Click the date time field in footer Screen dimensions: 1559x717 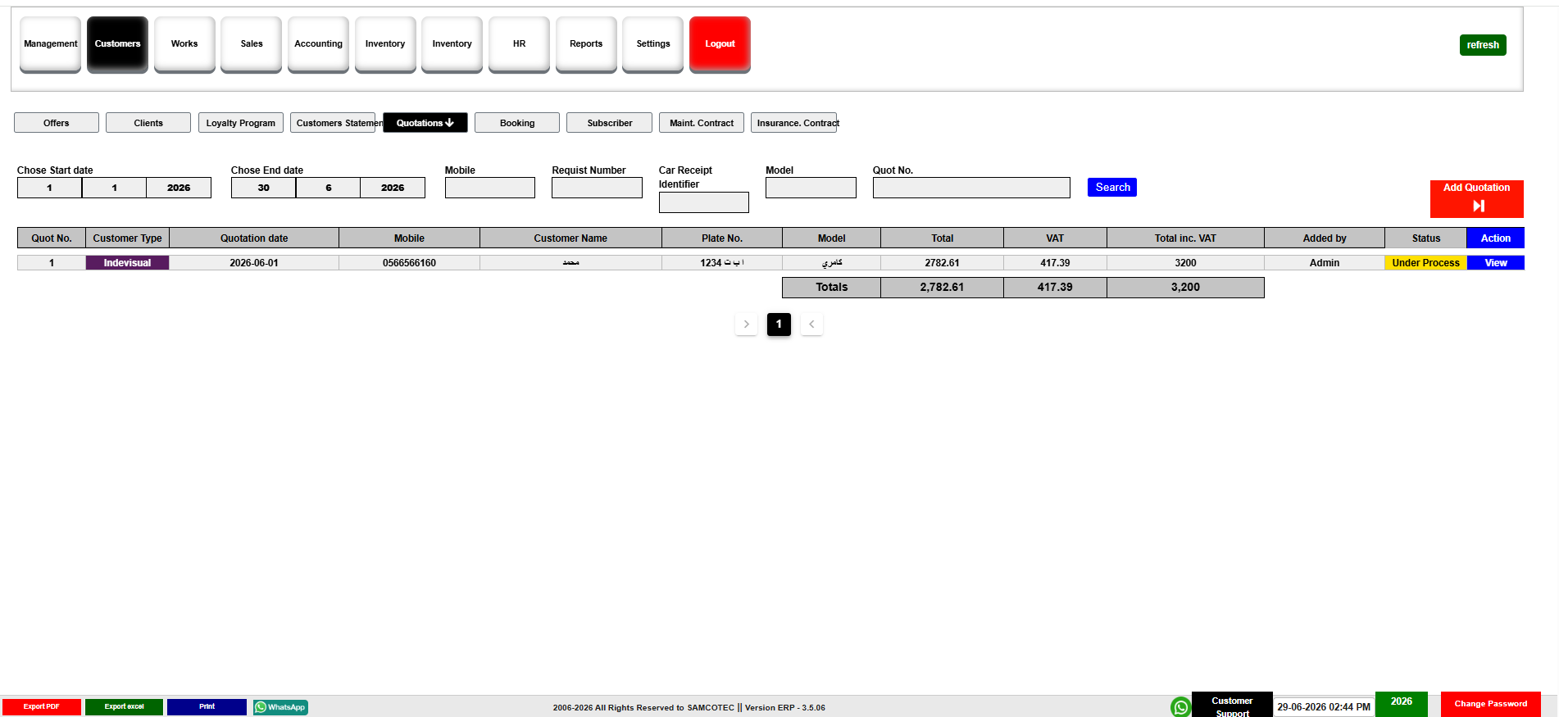click(x=1324, y=707)
